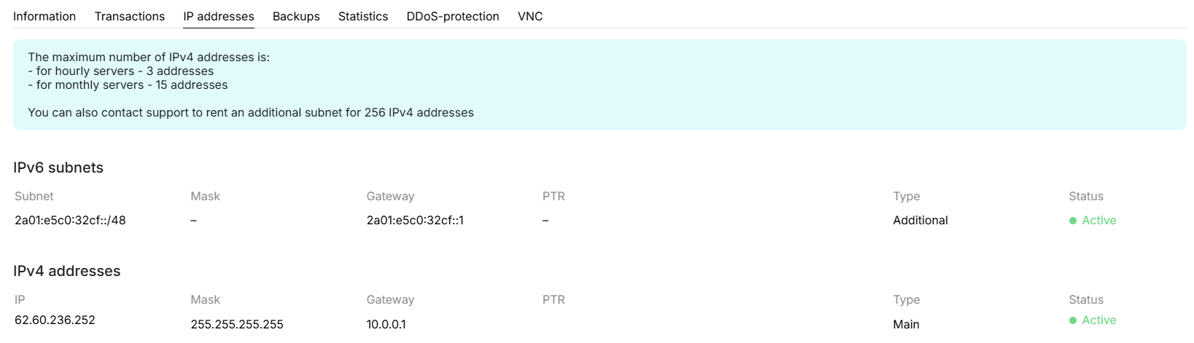Switch to the Transactions tab
This screenshot has width=1194, height=343.
pyautogui.click(x=130, y=16)
